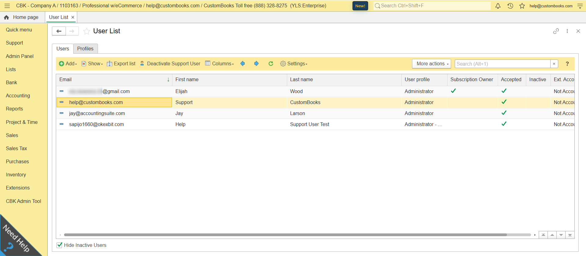Add User List to favorites star
The image size is (586, 256).
[87, 31]
